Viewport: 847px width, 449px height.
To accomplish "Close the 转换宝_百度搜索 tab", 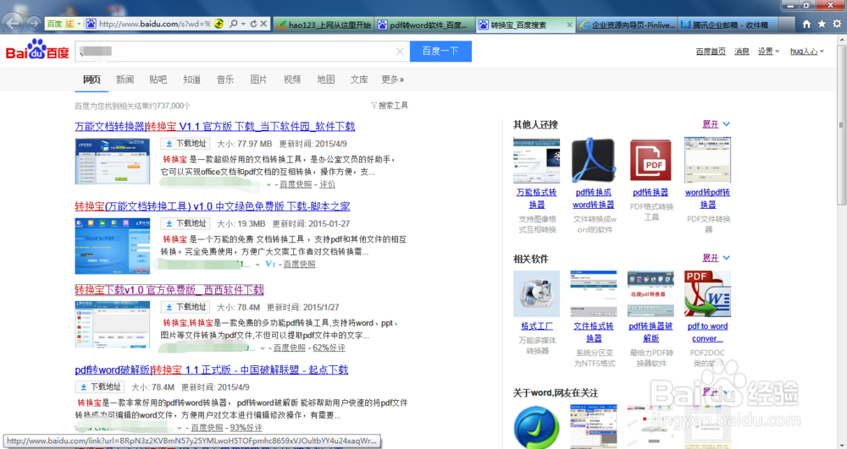I will pos(569,25).
